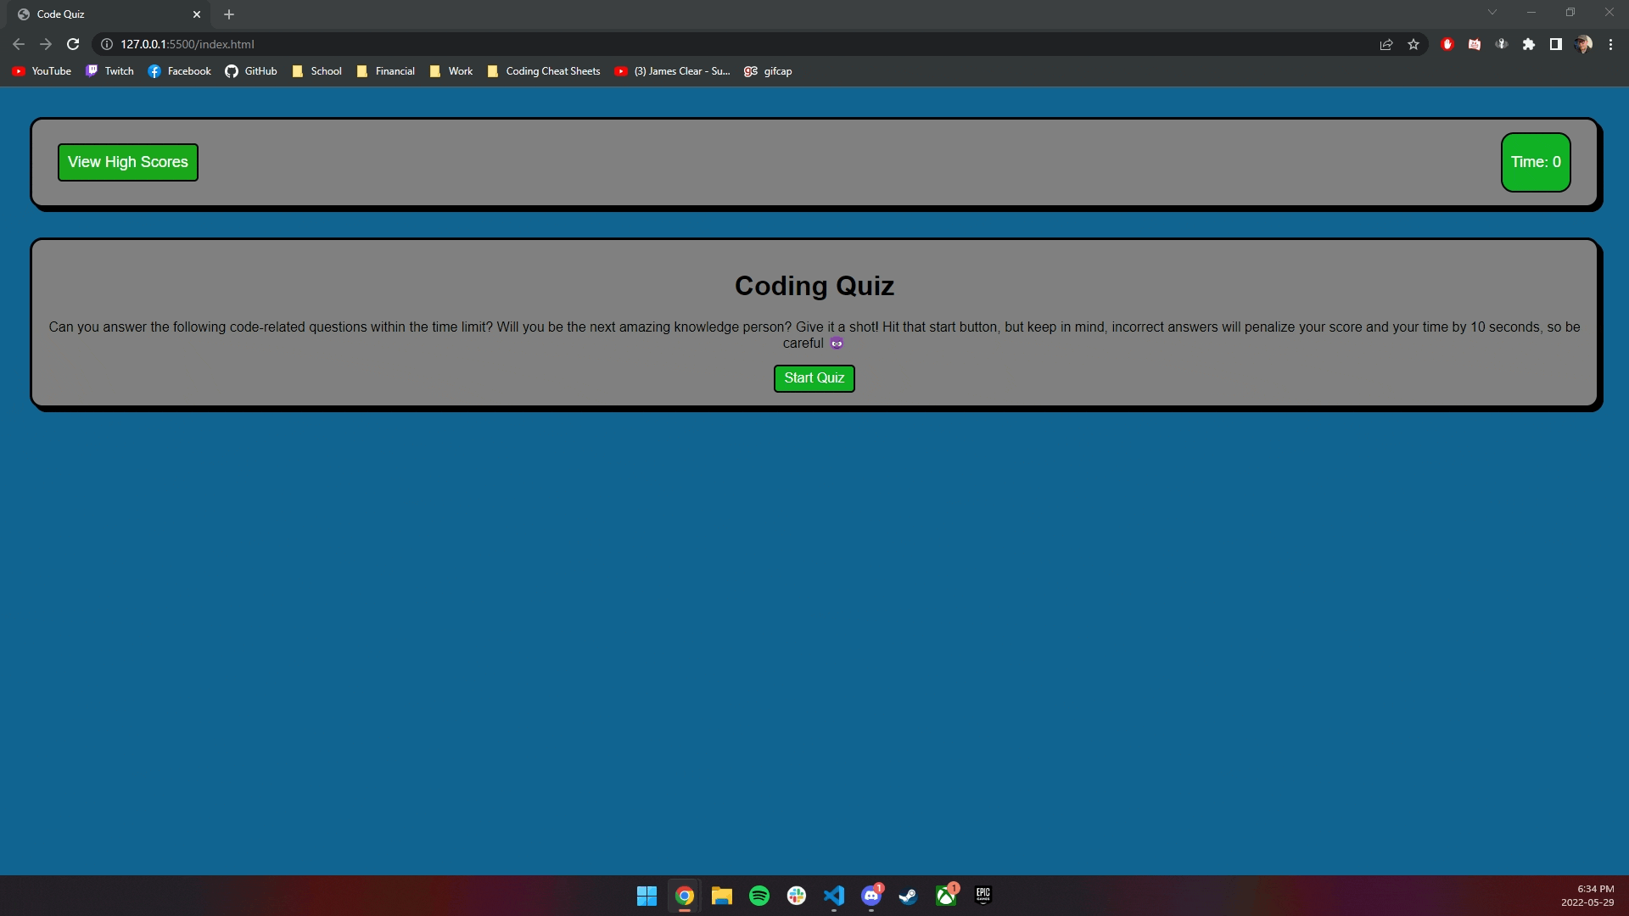Click the Start Quiz button
This screenshot has width=1629, height=916.
814,378
